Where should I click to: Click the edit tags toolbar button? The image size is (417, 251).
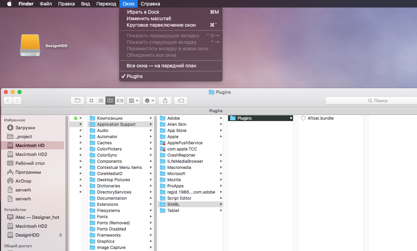pyautogui.click(x=181, y=101)
